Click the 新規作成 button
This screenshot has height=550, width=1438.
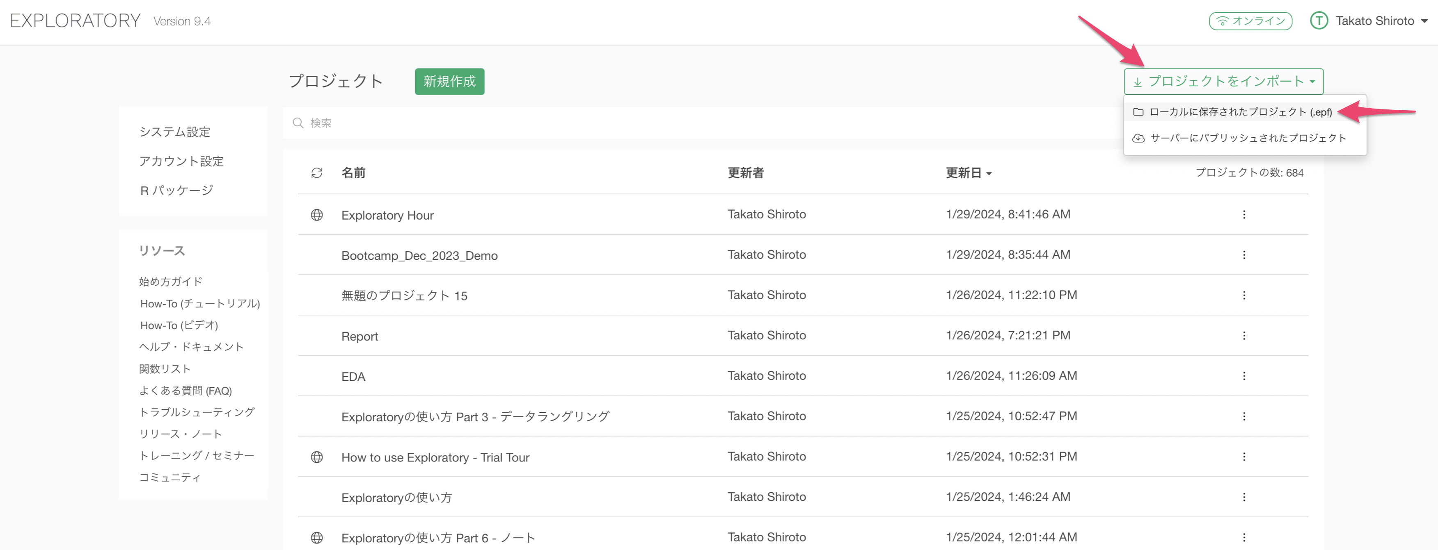[x=449, y=82]
